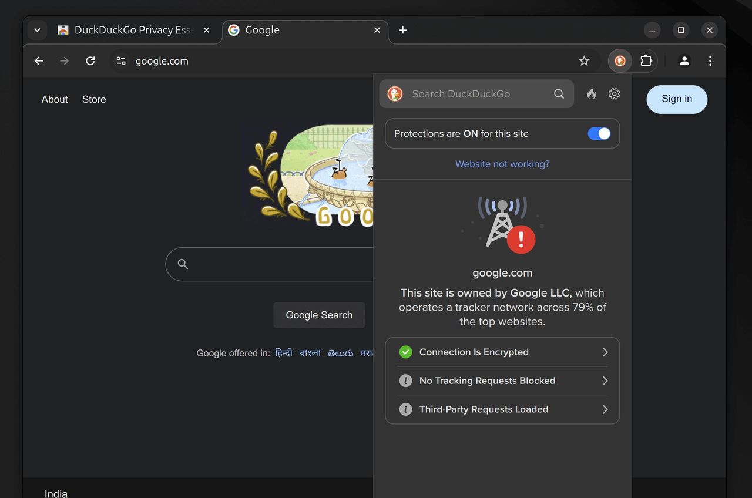Screen dimensions: 752x498
Task: Click the info icon beside Third-Party Requests
Action: [405, 409]
